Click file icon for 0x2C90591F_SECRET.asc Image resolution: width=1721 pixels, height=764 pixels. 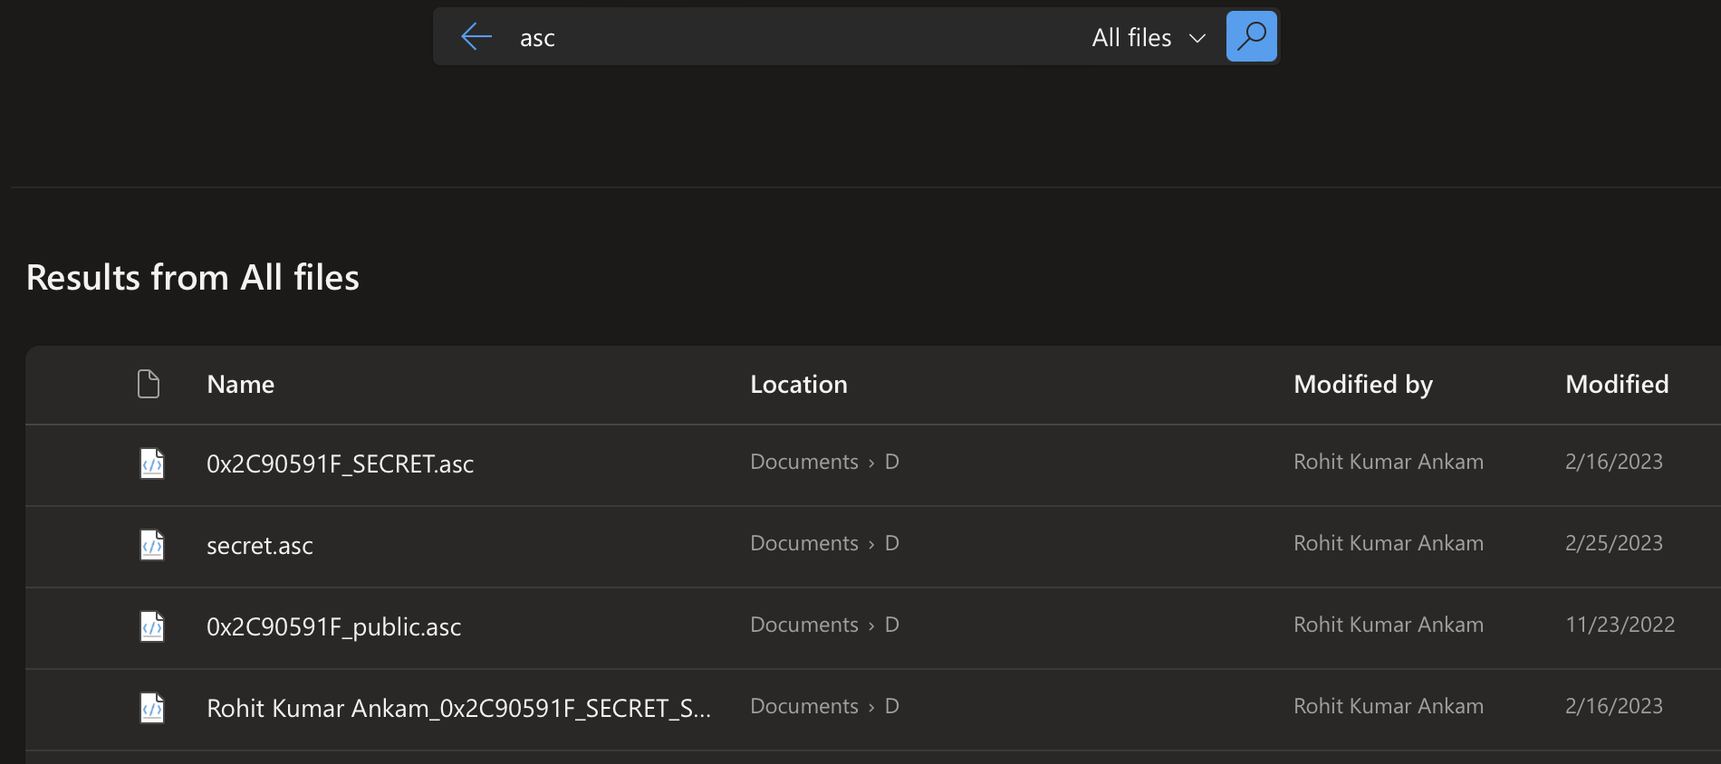coord(151,463)
